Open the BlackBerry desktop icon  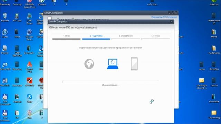click(17, 66)
